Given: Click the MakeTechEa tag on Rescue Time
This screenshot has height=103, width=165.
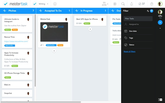Looking at the screenshot, I should tap(10, 46).
